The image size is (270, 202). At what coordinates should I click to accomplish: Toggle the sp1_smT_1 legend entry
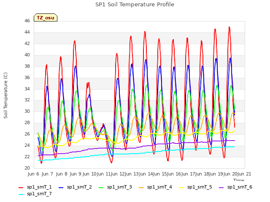point(35,187)
